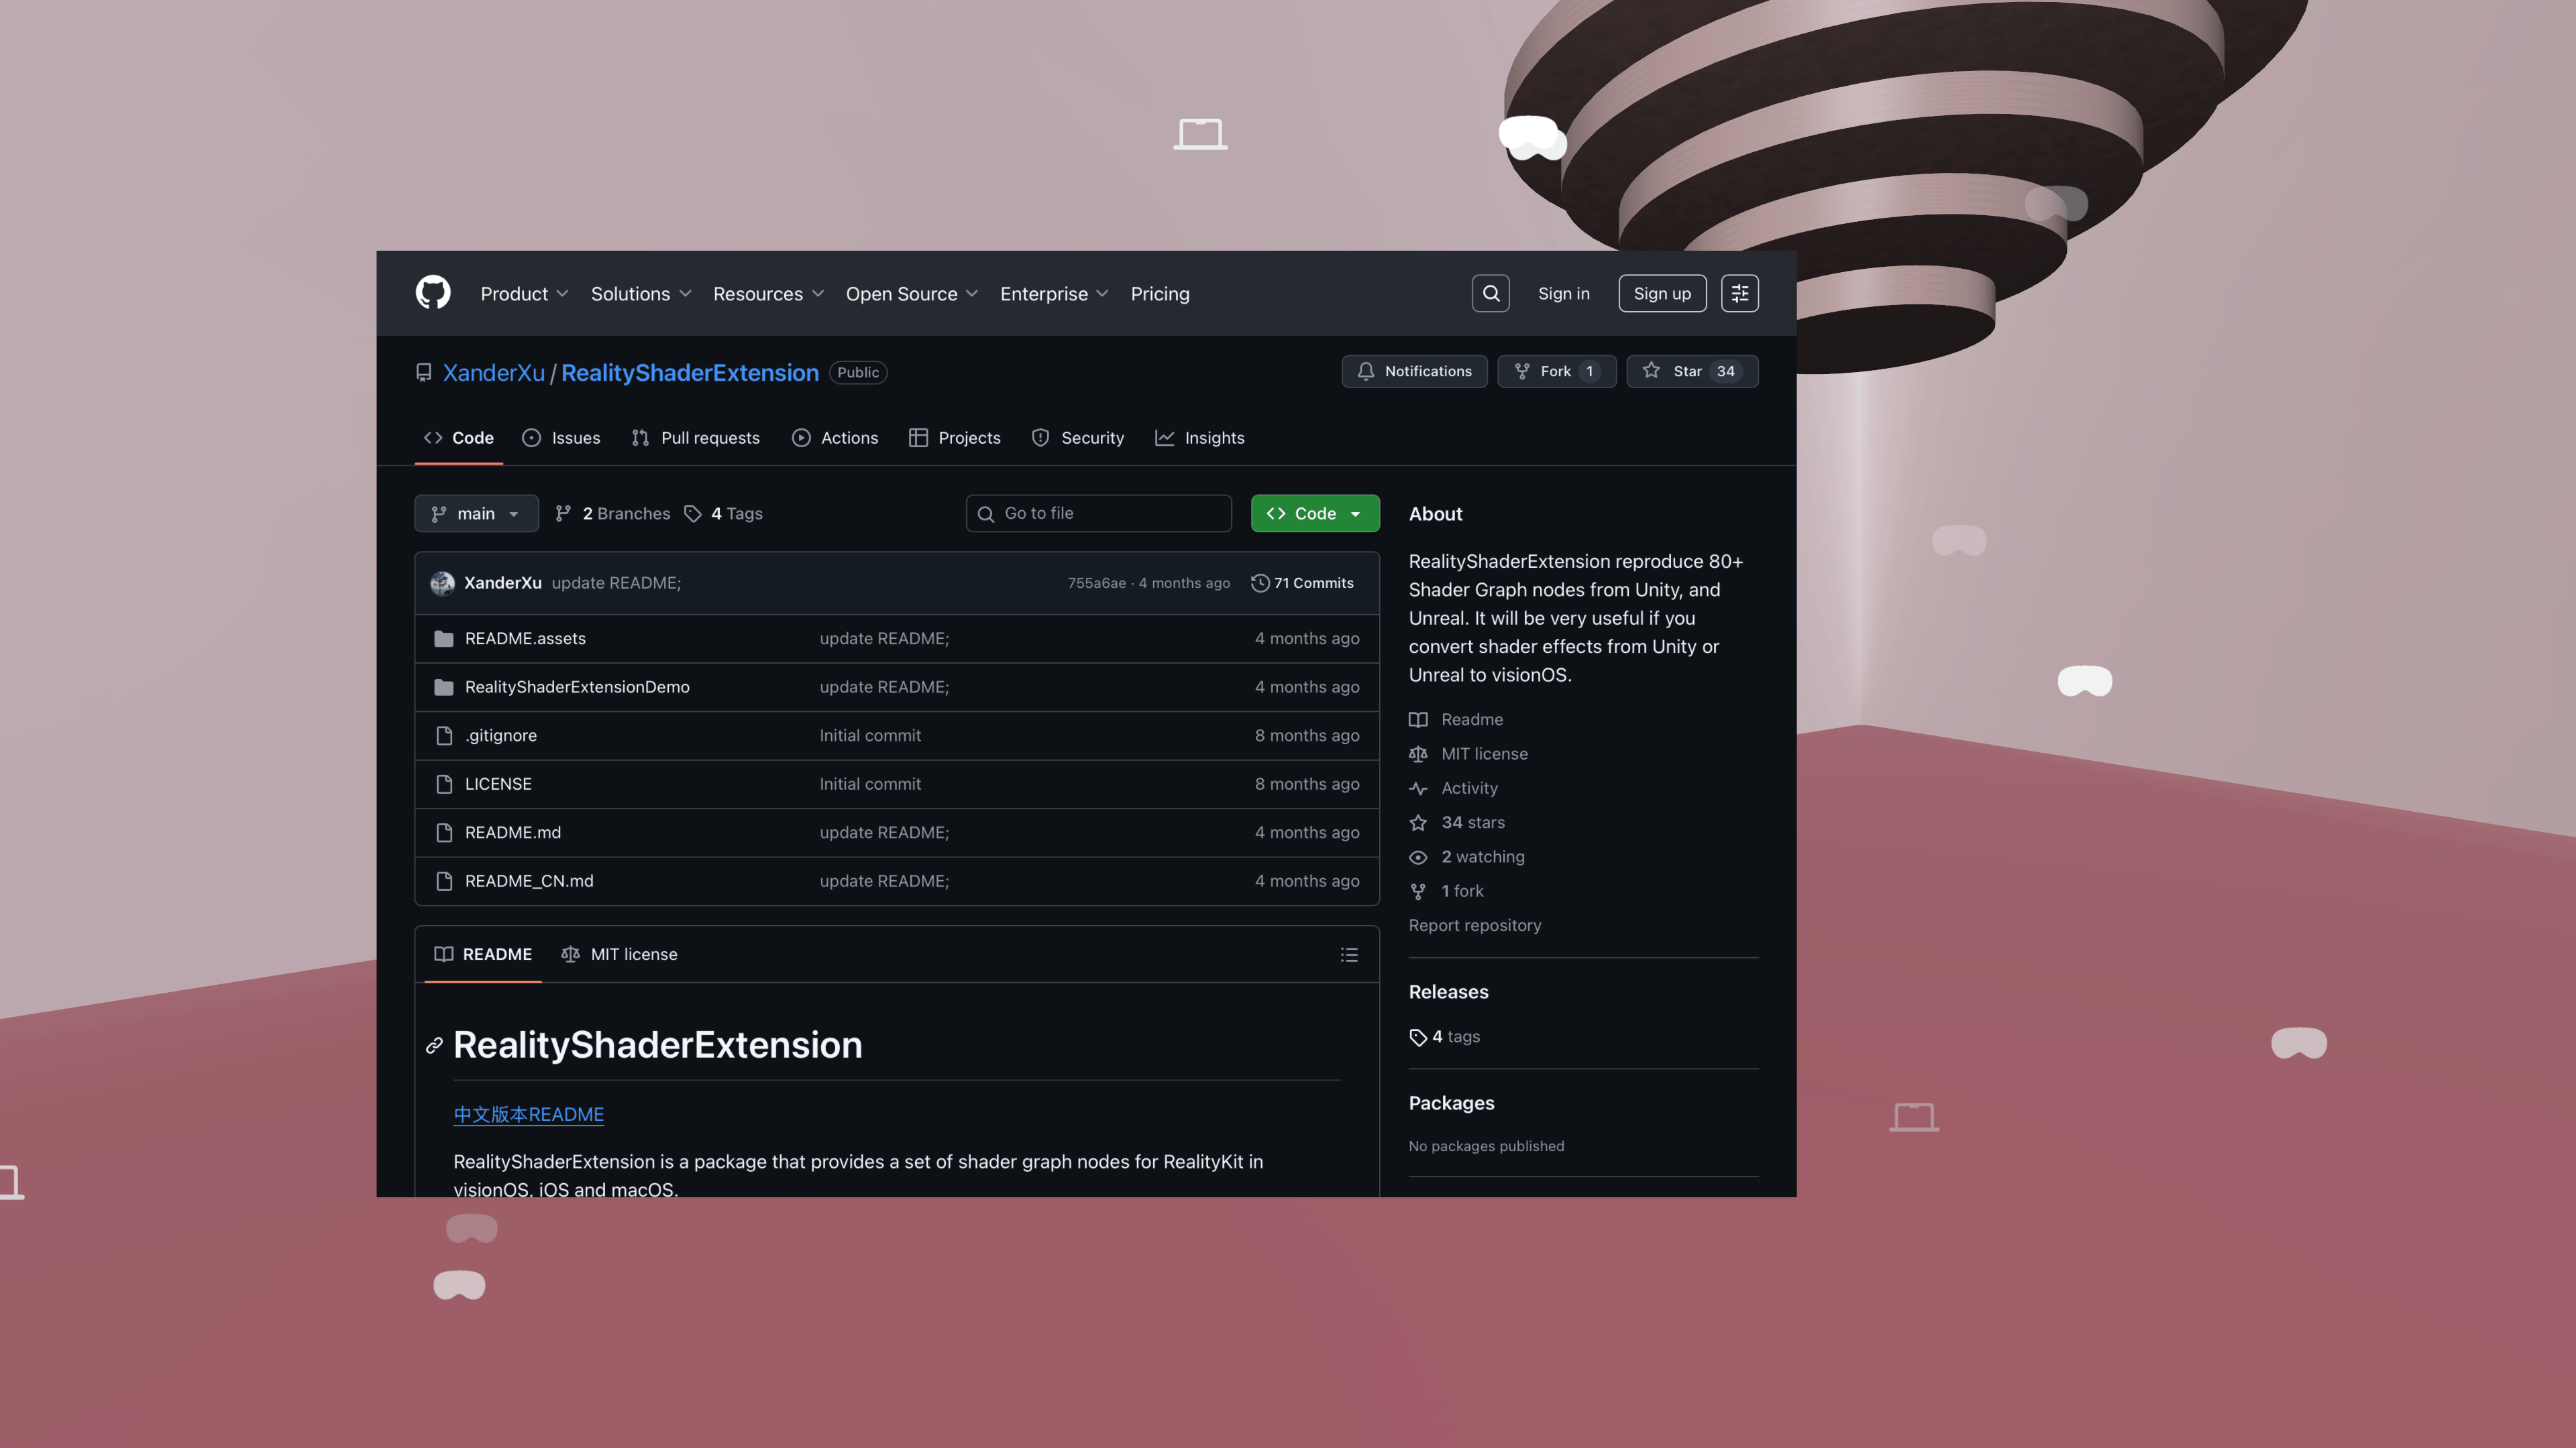Expand the Enterprise menu
This screenshot has height=1448, width=2576.
(x=1054, y=294)
